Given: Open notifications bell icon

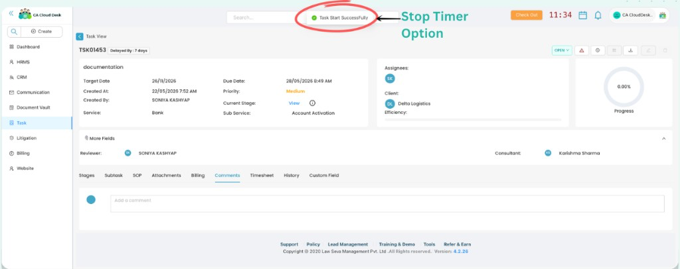Looking at the screenshot, I should [x=598, y=15].
